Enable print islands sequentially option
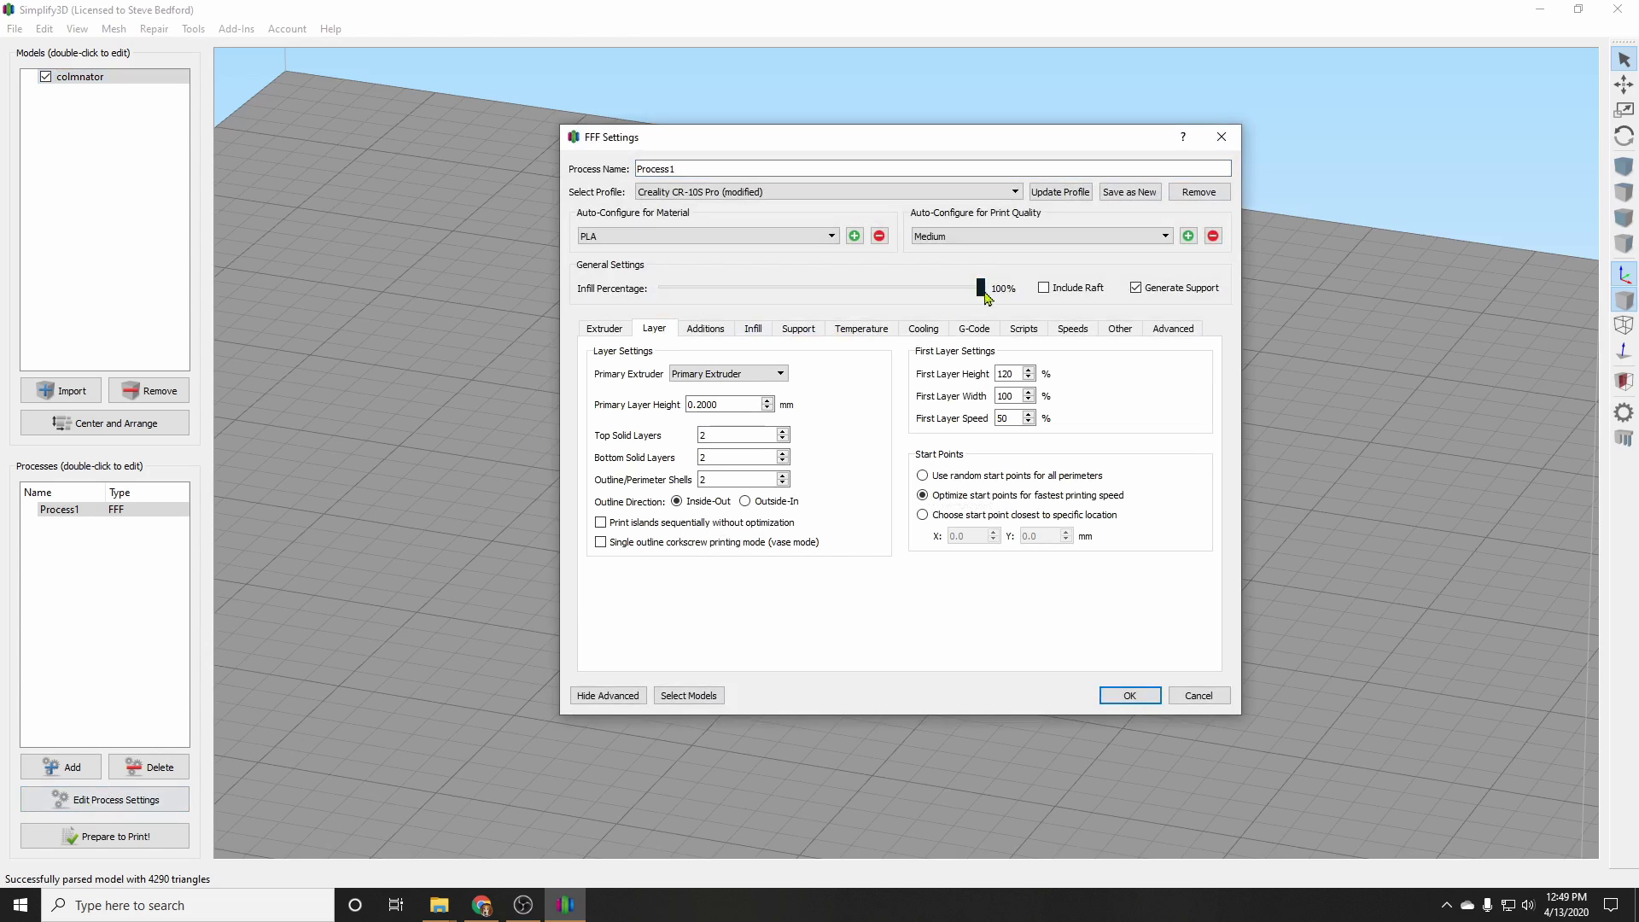This screenshot has height=922, width=1639. pos(601,522)
